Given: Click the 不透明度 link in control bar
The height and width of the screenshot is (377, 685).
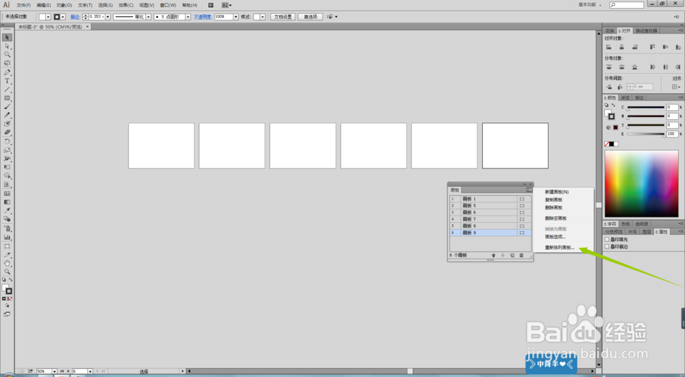Looking at the screenshot, I should pos(202,17).
